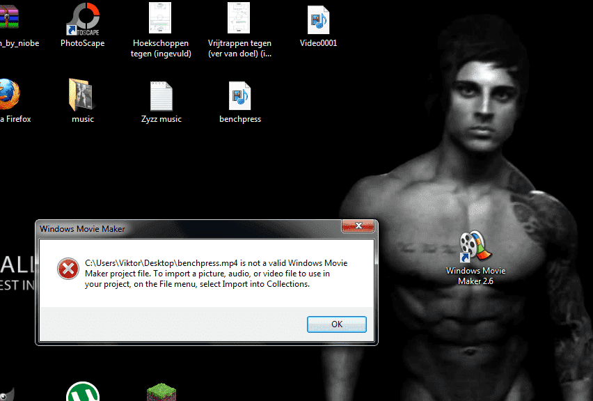Screen dimensions: 593x401
Task: Select the PhotoScape desktop shortcut
Action: tap(82, 19)
